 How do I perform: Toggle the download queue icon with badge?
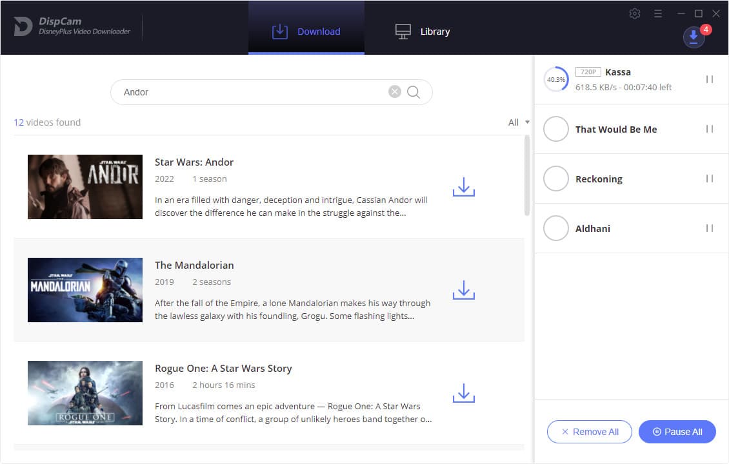point(694,37)
